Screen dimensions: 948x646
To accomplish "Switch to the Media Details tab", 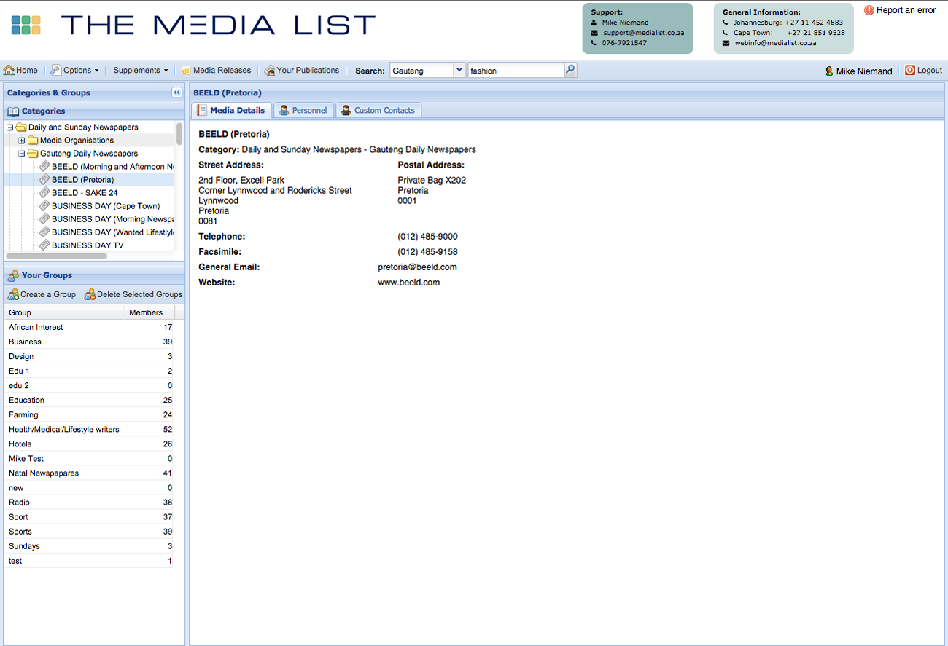I will [232, 110].
